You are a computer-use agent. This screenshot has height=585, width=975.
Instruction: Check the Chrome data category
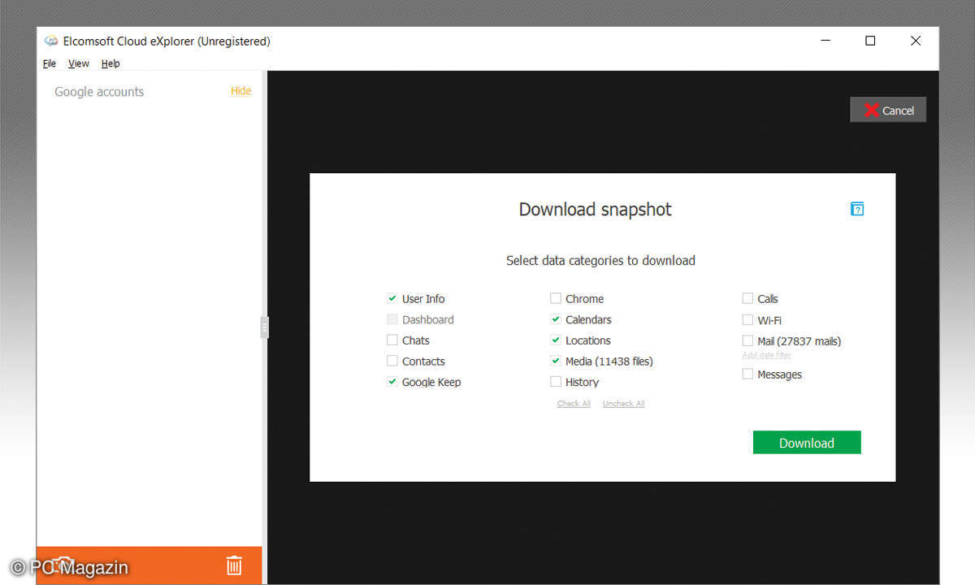(556, 298)
